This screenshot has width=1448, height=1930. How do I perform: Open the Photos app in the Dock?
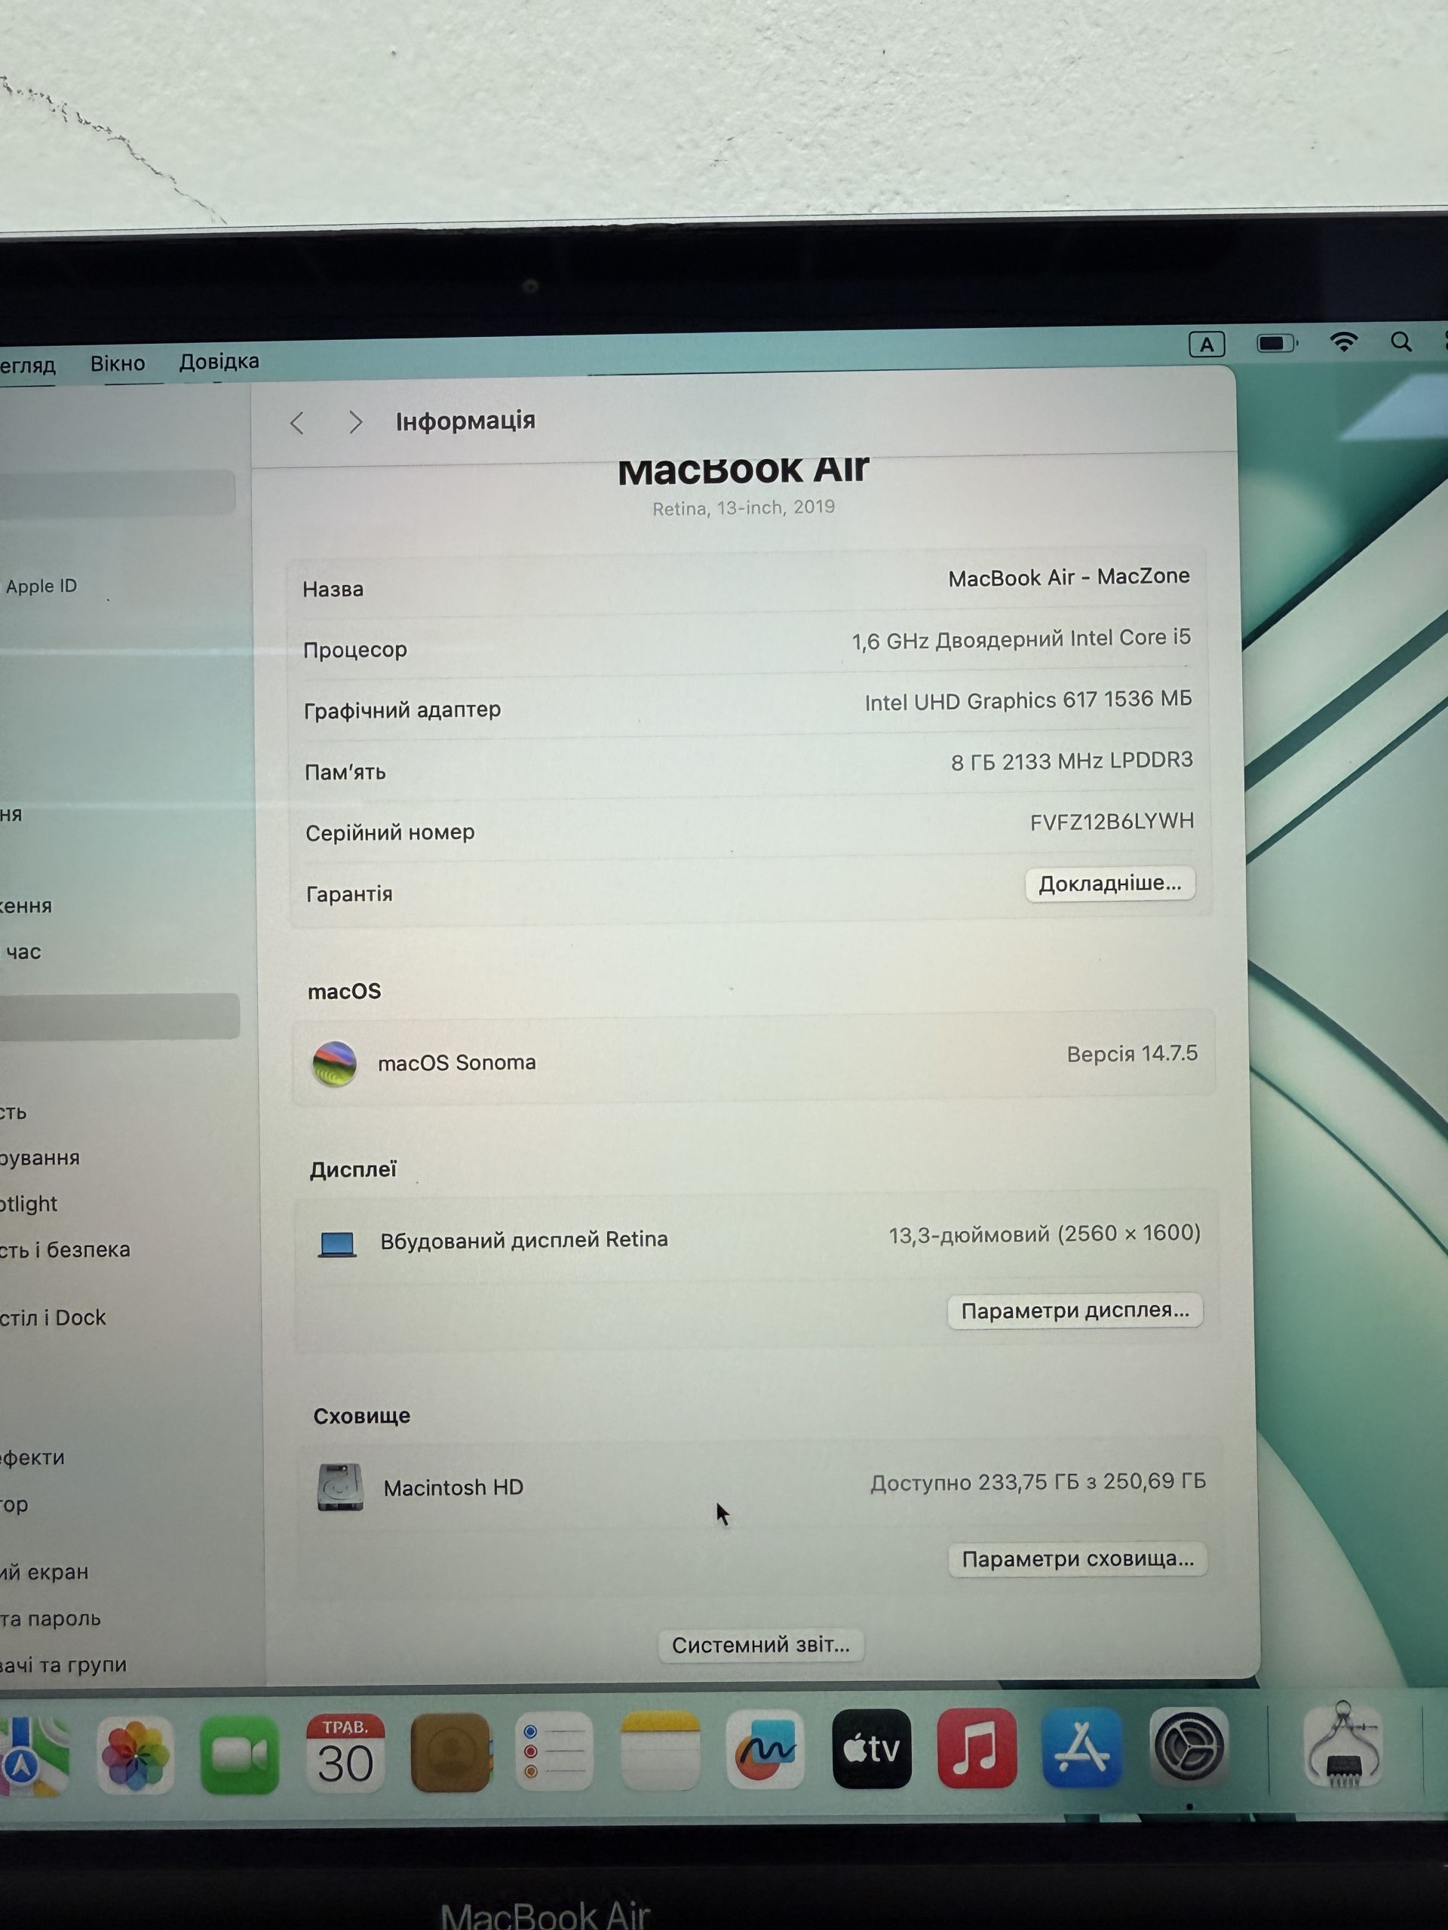tap(135, 1756)
